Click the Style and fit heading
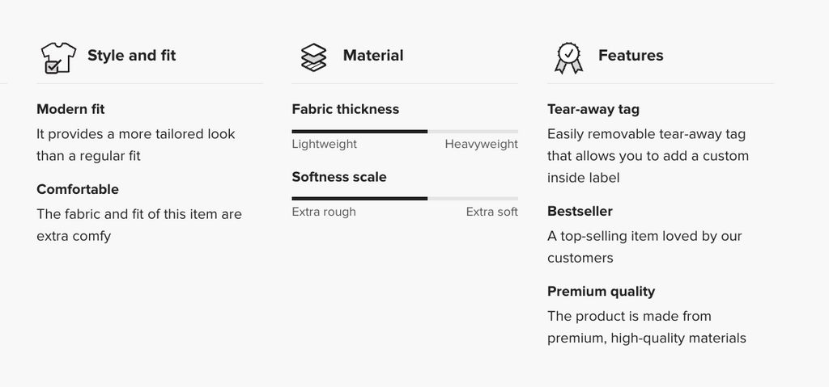 pos(131,56)
